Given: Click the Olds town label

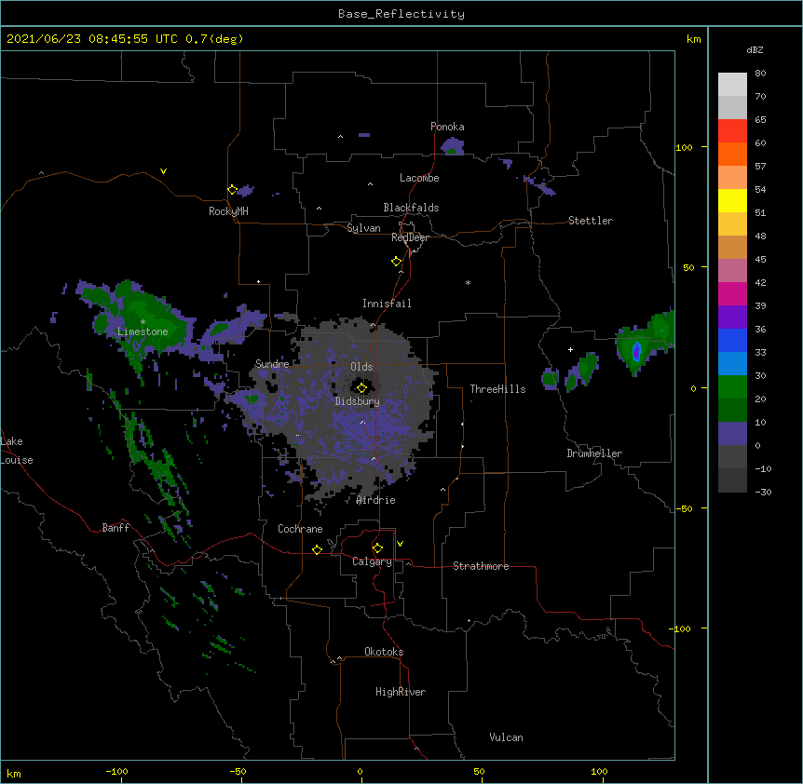Looking at the screenshot, I should (361, 367).
